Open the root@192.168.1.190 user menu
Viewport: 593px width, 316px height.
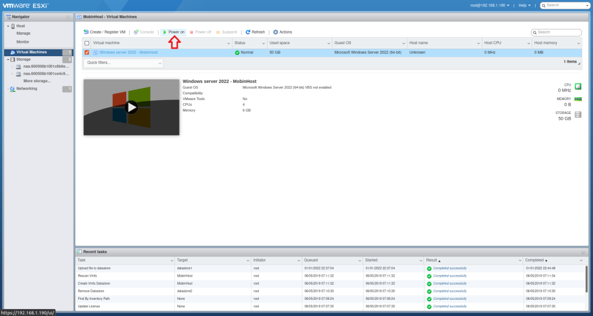tap(489, 5)
